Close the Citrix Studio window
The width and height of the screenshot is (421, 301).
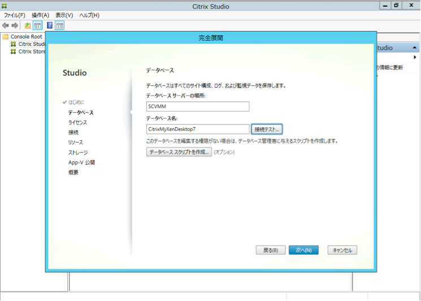tap(411, 6)
